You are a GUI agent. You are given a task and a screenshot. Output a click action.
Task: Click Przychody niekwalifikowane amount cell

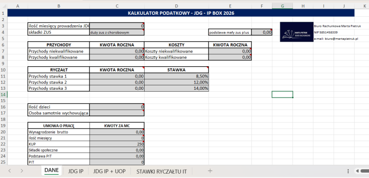click(117, 51)
